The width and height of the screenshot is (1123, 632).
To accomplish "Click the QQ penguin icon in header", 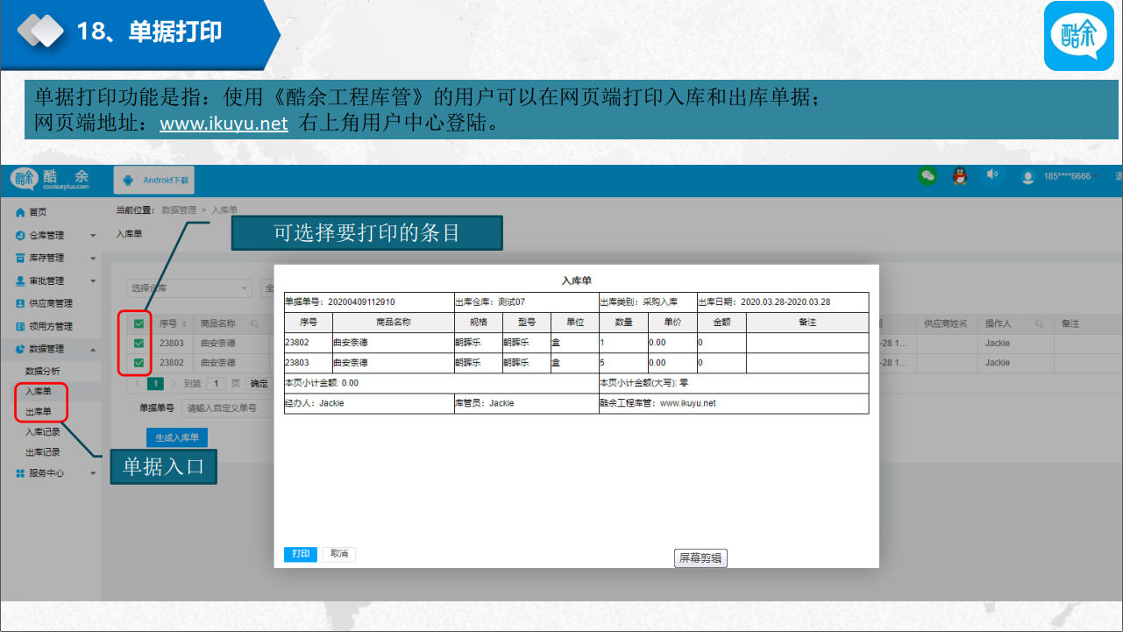I will (960, 176).
